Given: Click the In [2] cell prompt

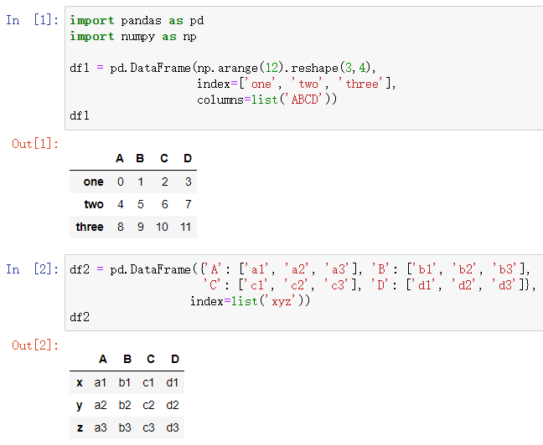Looking at the screenshot, I should (32, 269).
